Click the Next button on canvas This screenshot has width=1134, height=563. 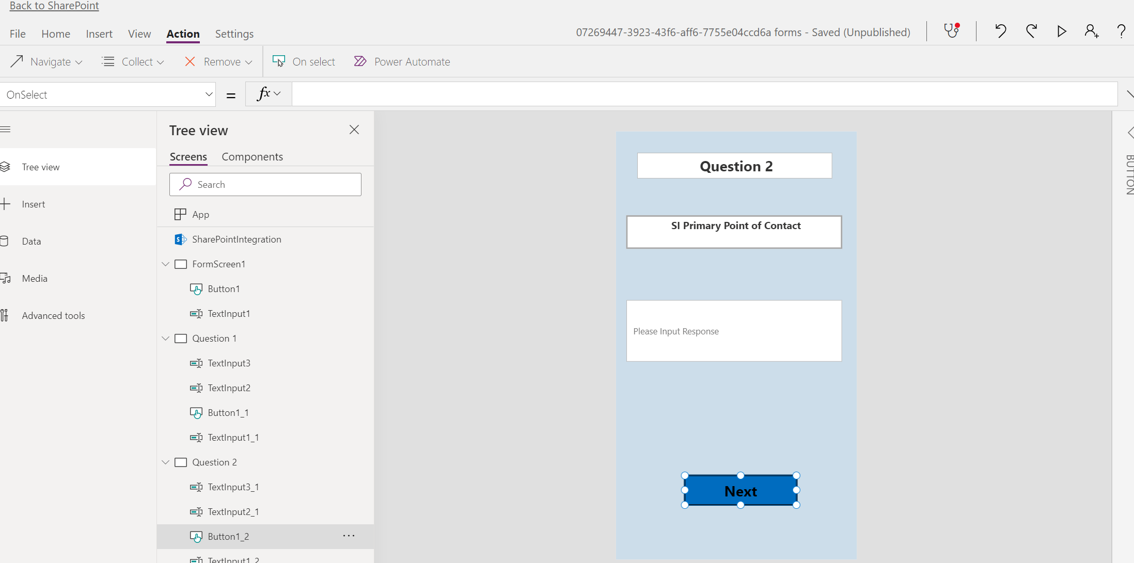tap(740, 491)
